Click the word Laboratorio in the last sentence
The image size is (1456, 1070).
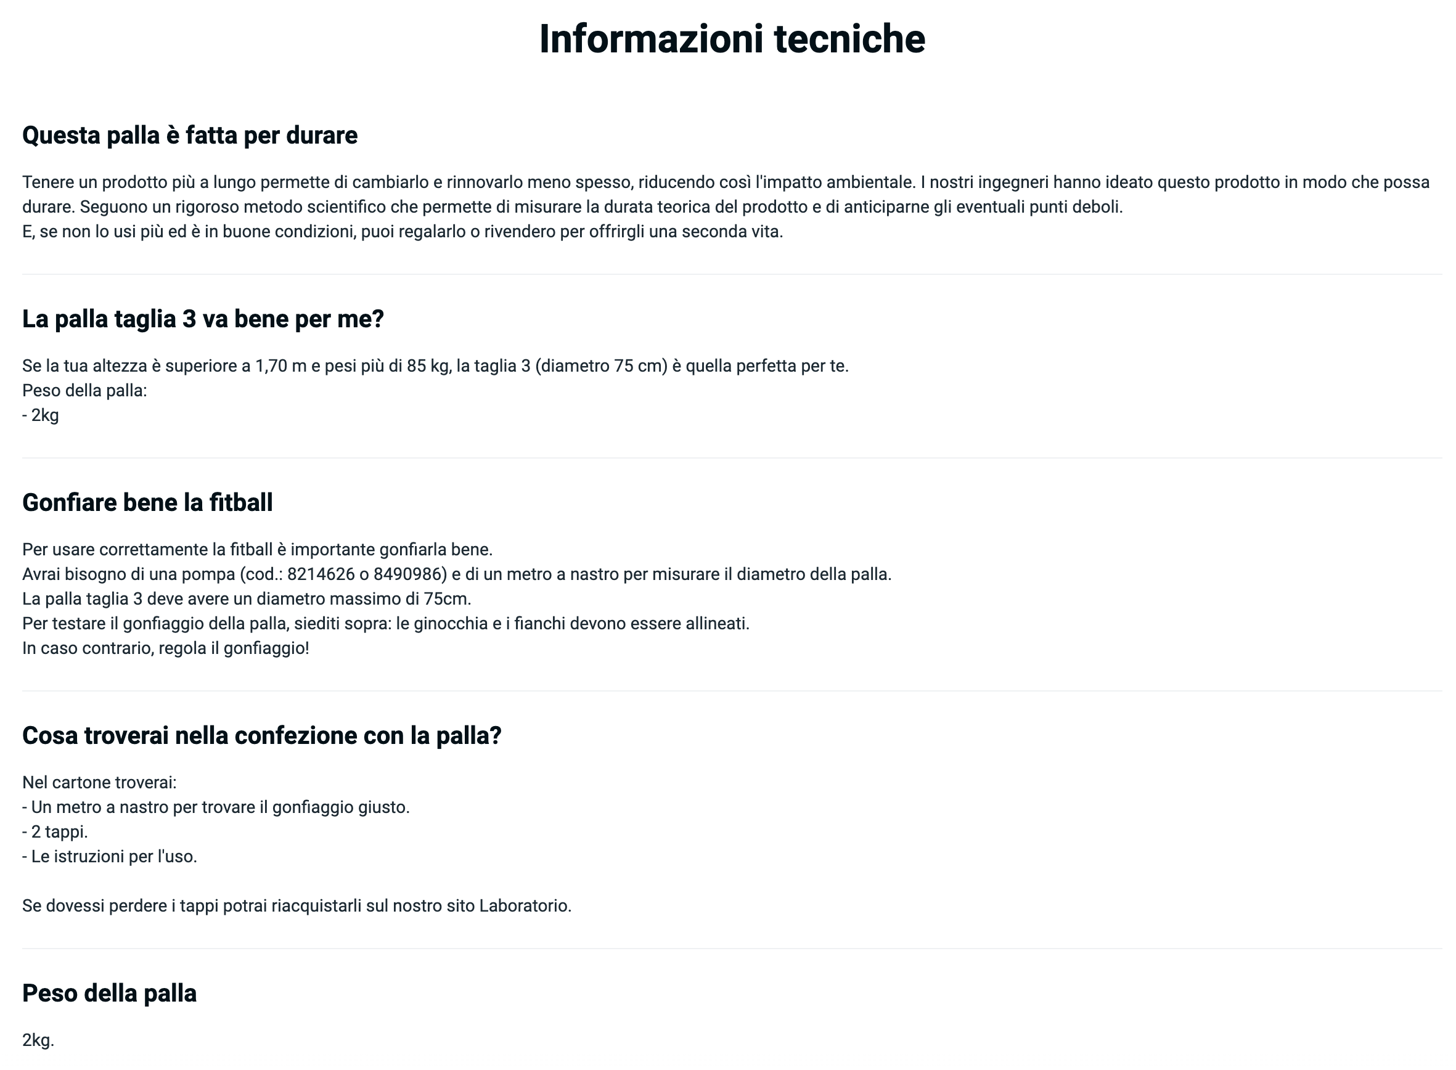pyautogui.click(x=525, y=906)
